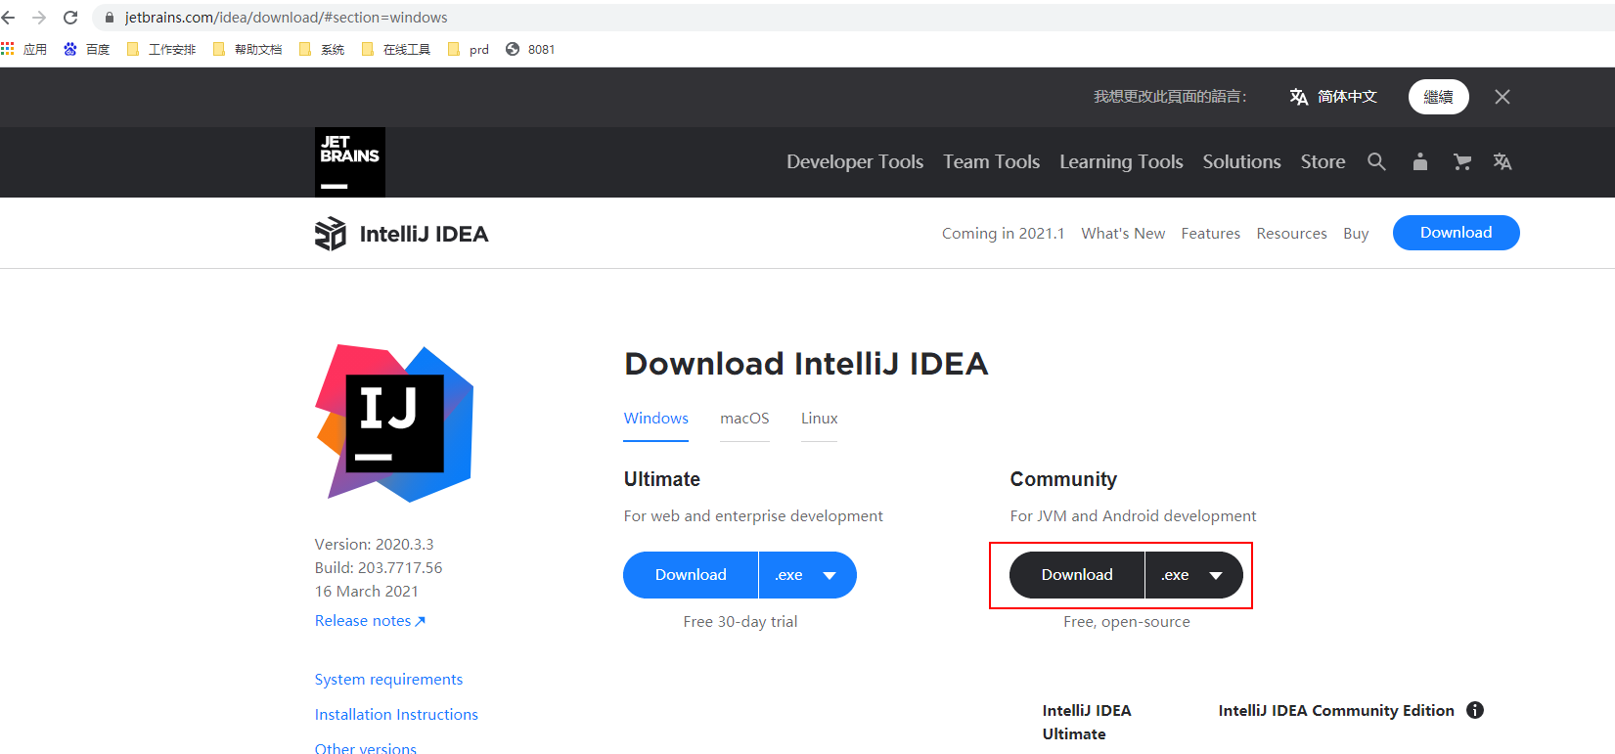Screen dimensions: 1615x754
Task: Open the Store menu
Action: pyautogui.click(x=1323, y=162)
